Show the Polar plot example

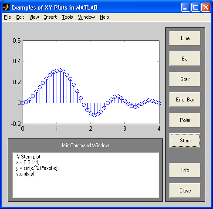point(185,120)
